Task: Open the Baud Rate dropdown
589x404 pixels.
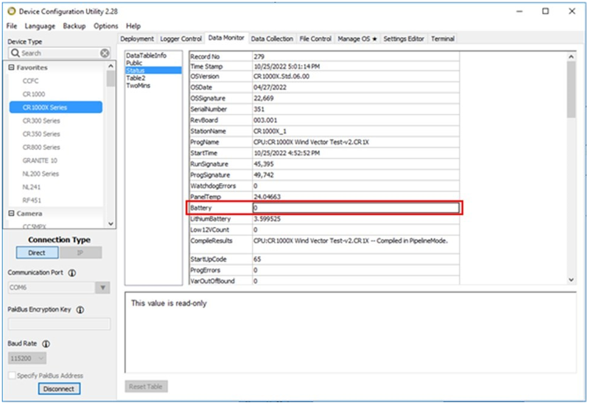Action: pyautogui.click(x=41, y=358)
